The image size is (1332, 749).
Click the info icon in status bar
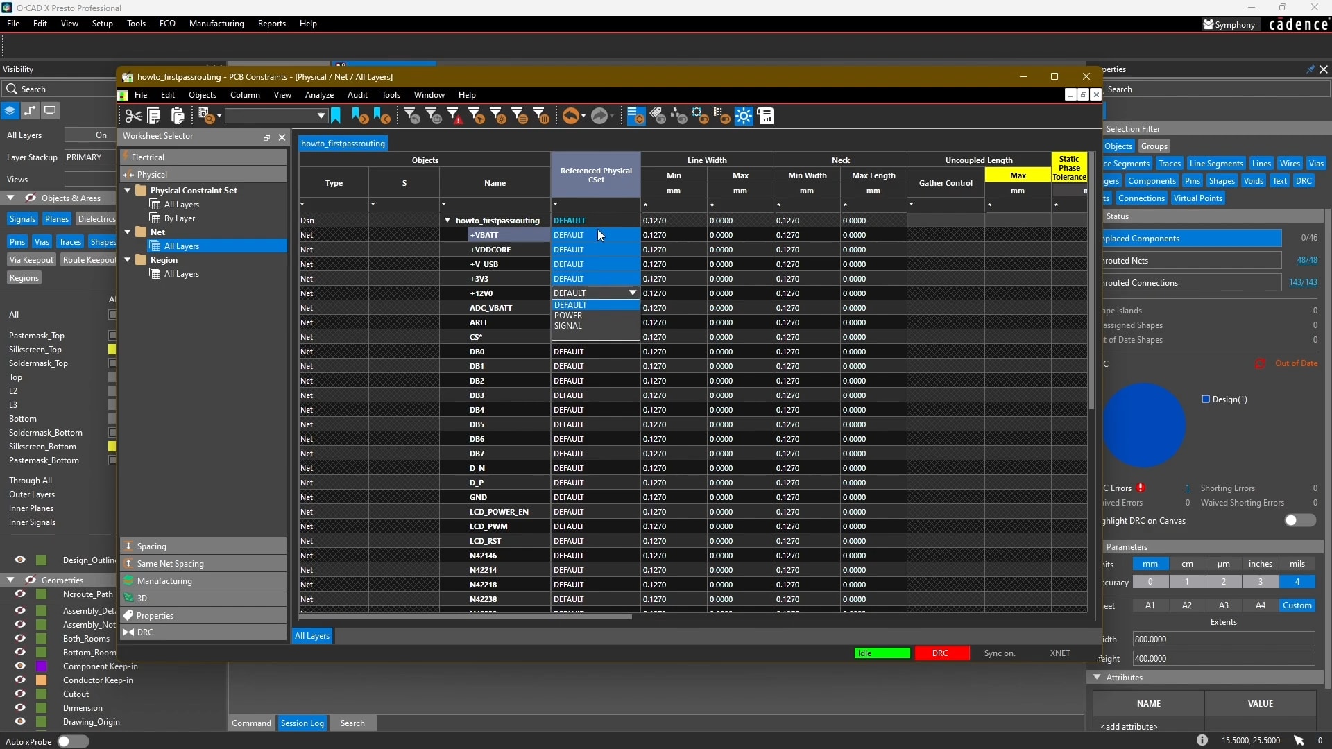click(x=1202, y=741)
